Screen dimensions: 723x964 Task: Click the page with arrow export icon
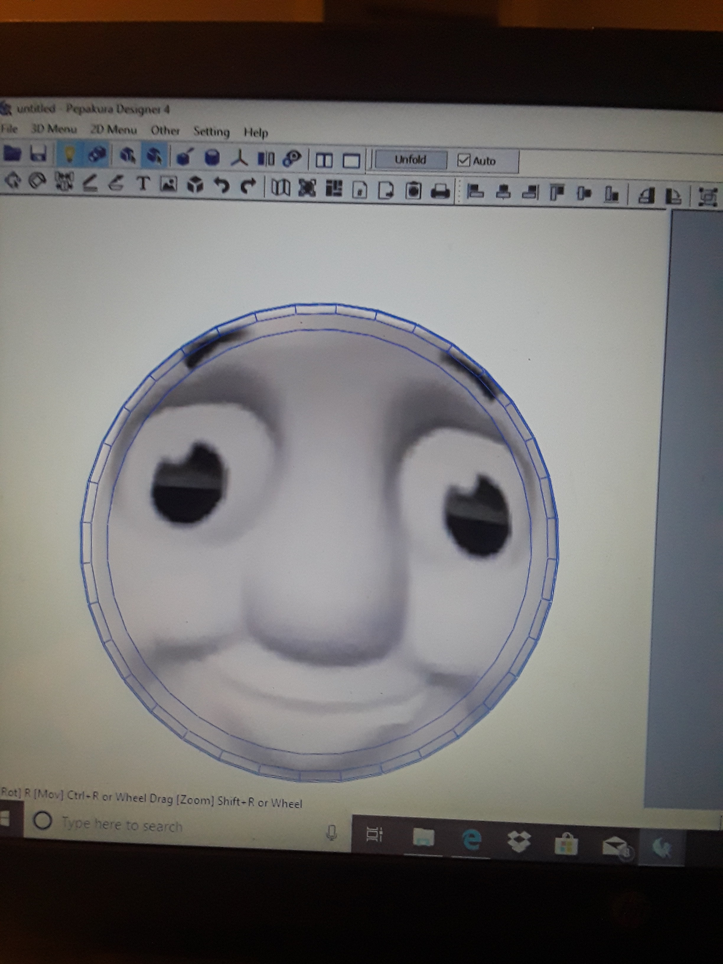click(x=386, y=191)
